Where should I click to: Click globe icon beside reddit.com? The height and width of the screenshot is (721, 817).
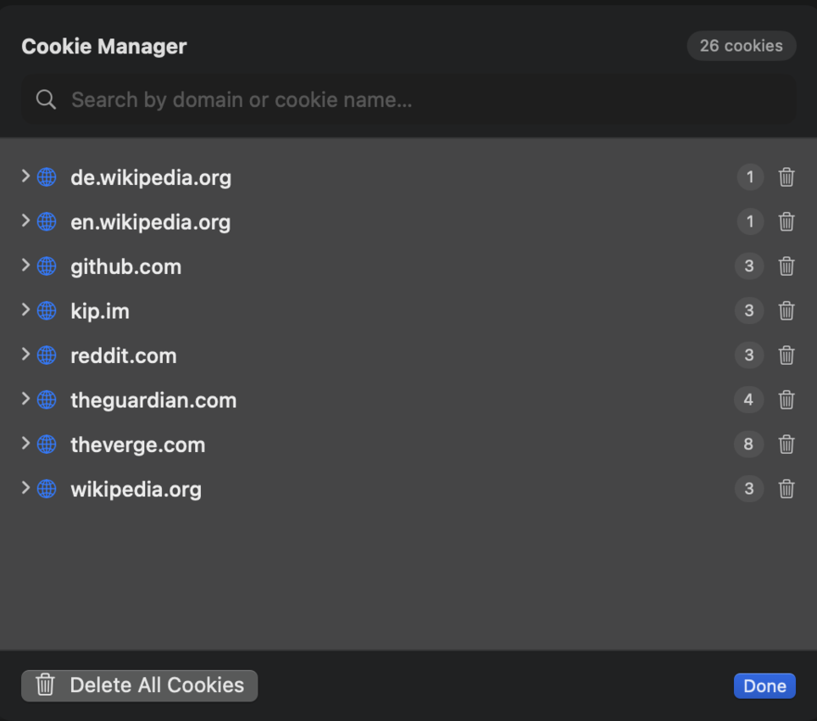point(47,355)
